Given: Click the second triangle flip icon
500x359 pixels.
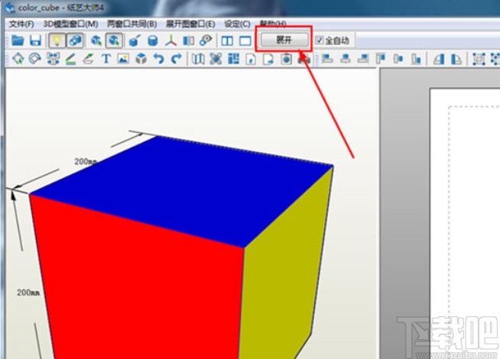Looking at the screenshot, I should point(456,59).
